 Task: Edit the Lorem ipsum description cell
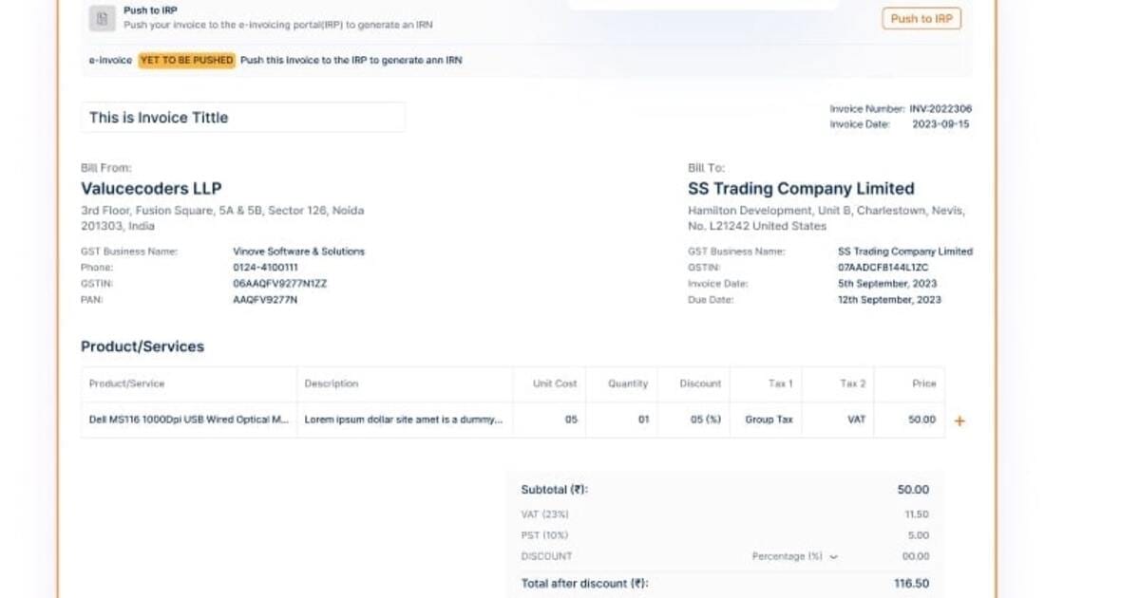pos(405,420)
